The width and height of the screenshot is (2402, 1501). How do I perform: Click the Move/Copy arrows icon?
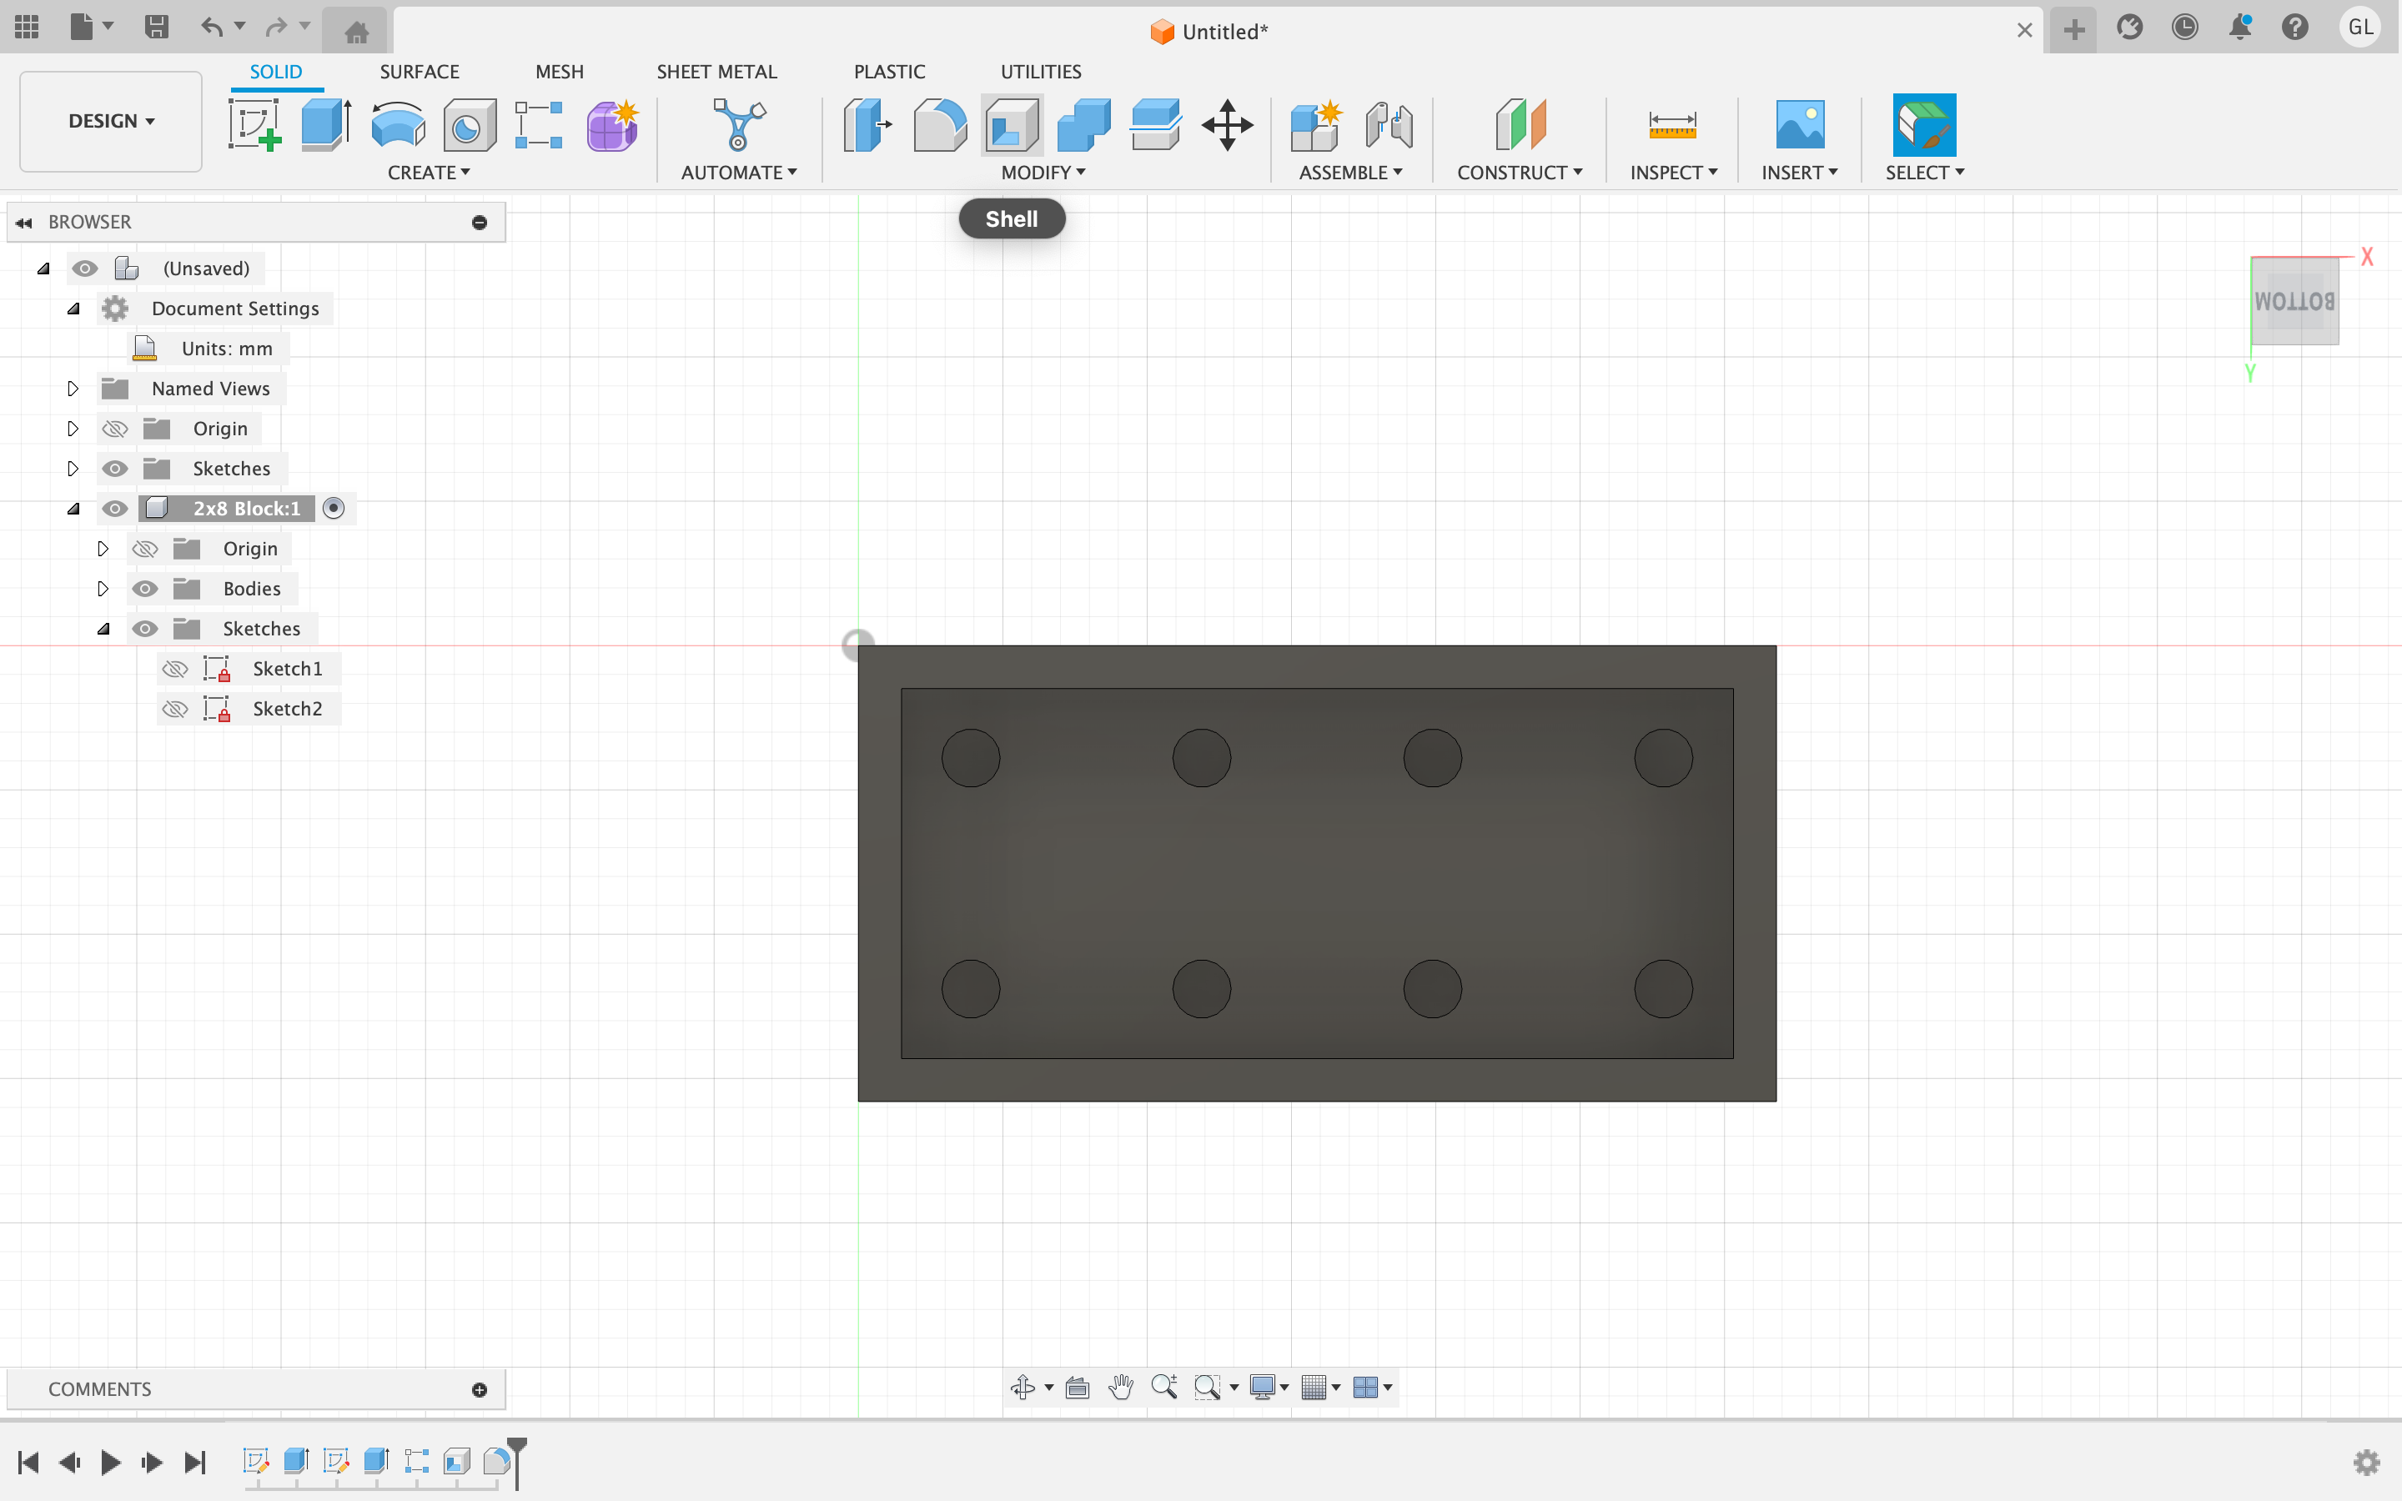pos(1227,125)
